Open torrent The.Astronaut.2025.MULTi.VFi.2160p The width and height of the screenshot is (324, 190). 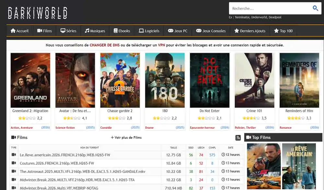coord(82,172)
